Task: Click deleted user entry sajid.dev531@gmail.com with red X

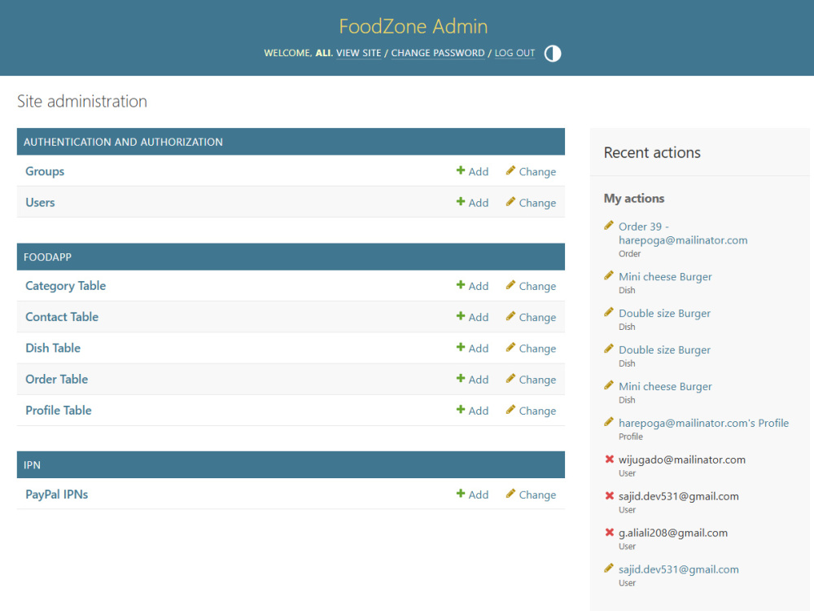Action: click(679, 496)
